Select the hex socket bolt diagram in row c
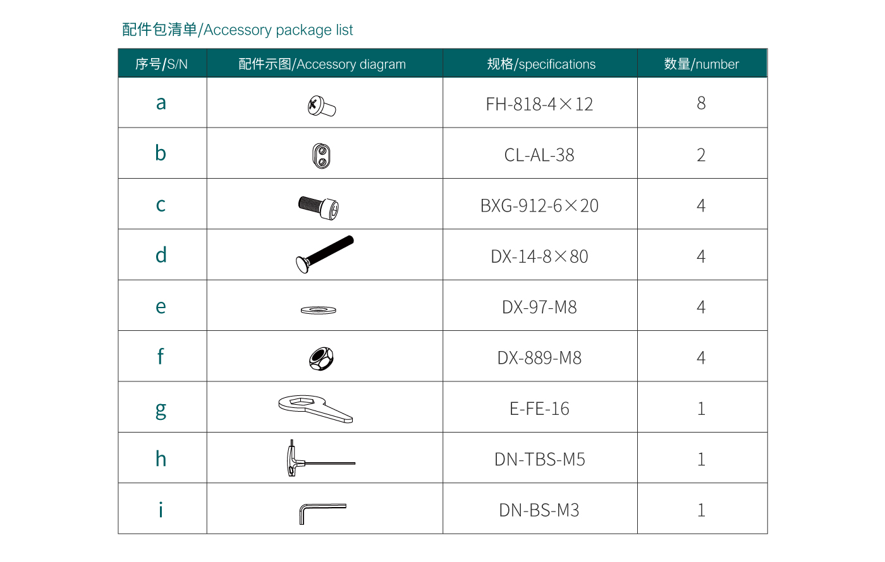 pyautogui.click(x=319, y=206)
